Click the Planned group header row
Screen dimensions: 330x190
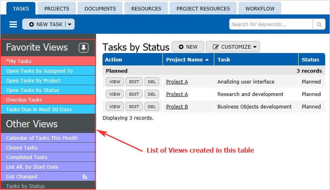(x=214, y=71)
